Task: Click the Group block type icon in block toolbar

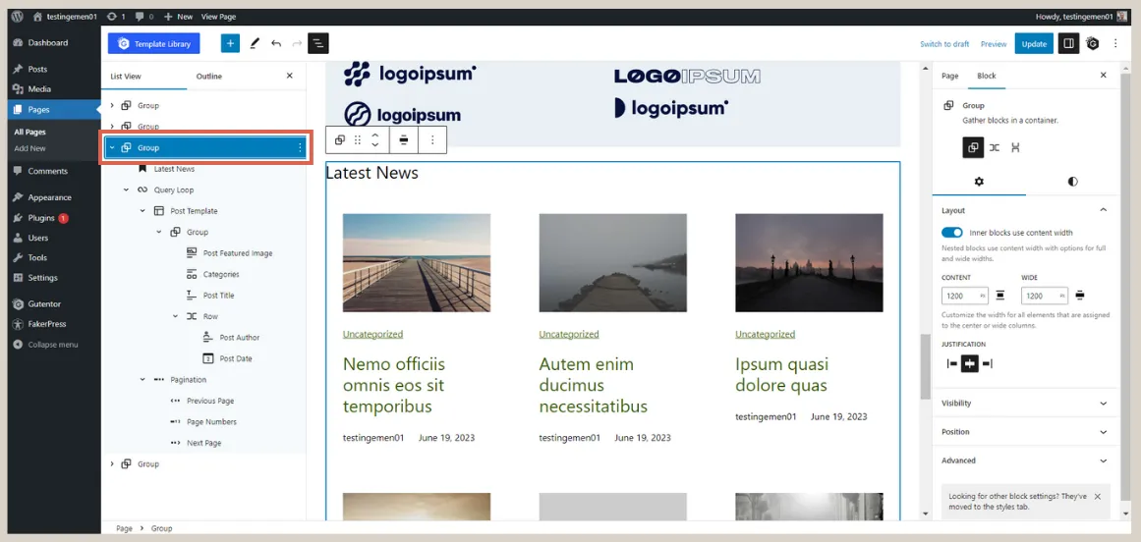Action: tap(340, 140)
